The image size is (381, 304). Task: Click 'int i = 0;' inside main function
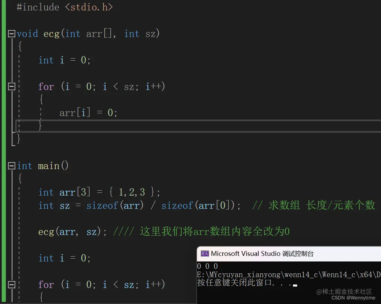[64, 258]
